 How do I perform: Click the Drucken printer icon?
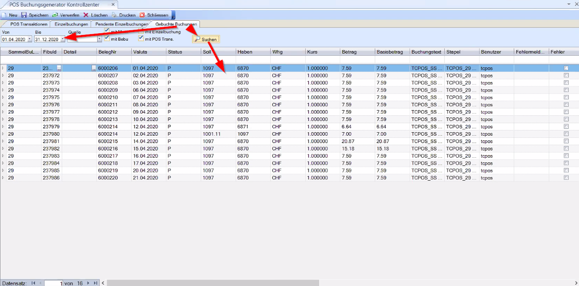click(x=114, y=15)
